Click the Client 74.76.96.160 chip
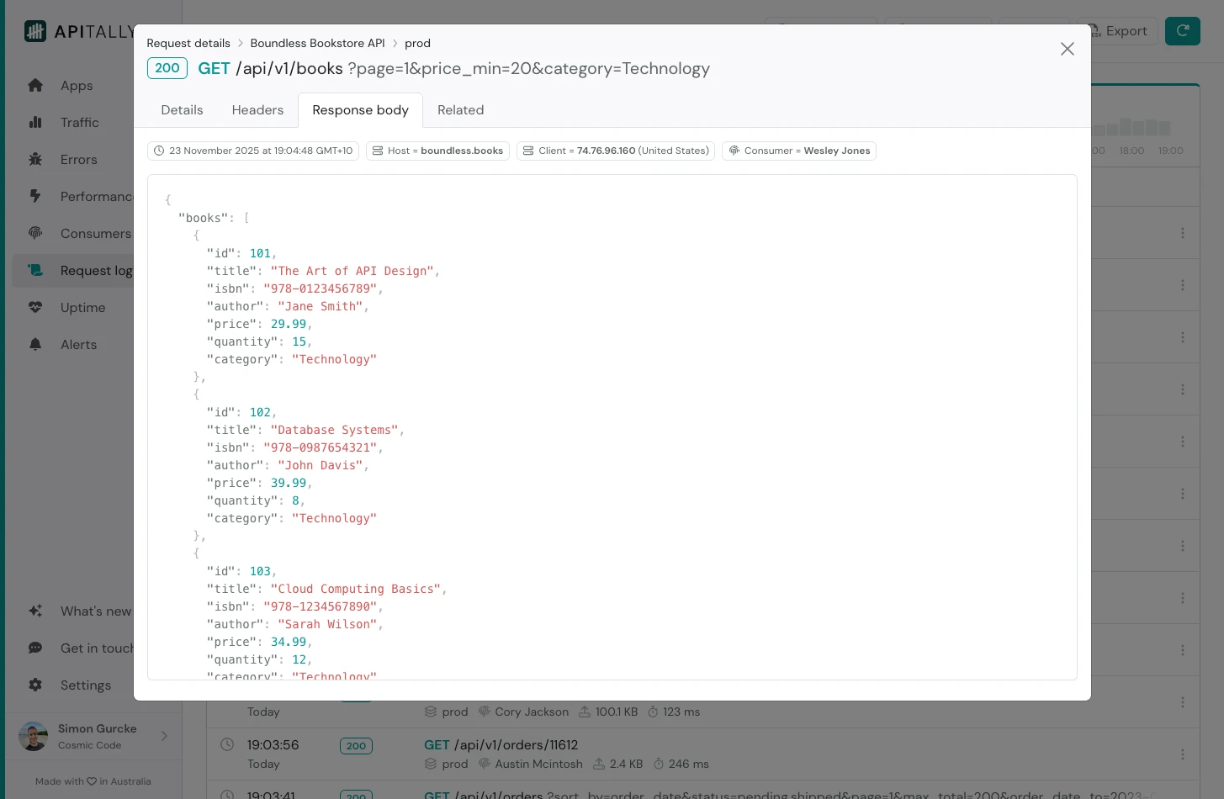This screenshot has height=799, width=1224. pos(615,151)
